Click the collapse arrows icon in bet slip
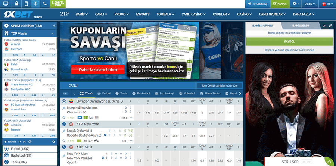336x166 pixels. (x=330, y=26)
